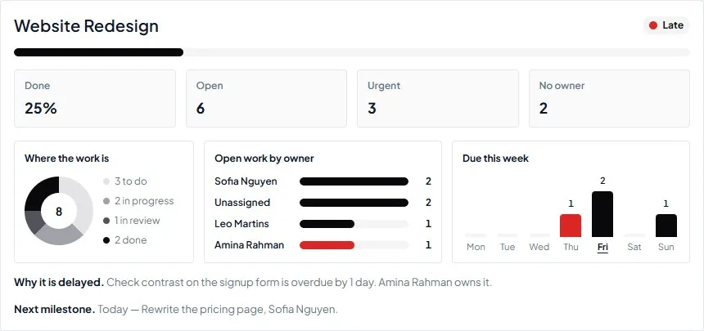704x331 pixels.
Task: Select the Sat day label
Action: tap(634, 247)
